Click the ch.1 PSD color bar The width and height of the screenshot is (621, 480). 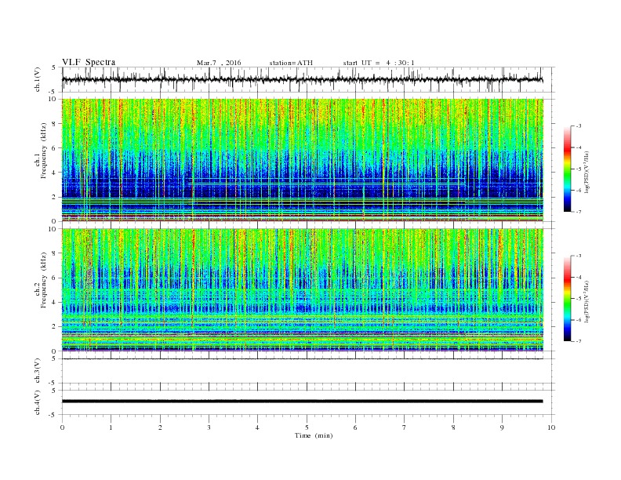pos(567,169)
